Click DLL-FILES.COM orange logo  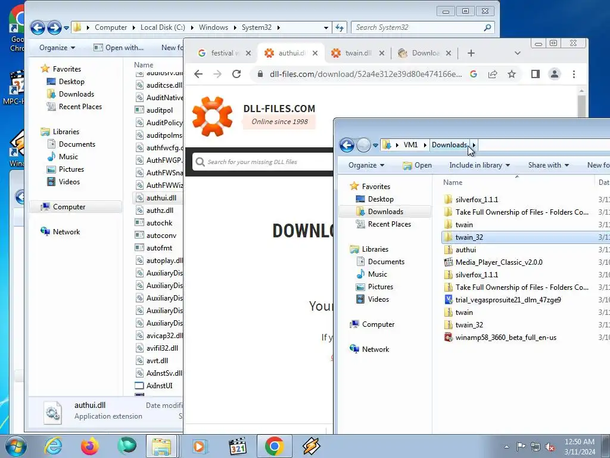coord(213,116)
